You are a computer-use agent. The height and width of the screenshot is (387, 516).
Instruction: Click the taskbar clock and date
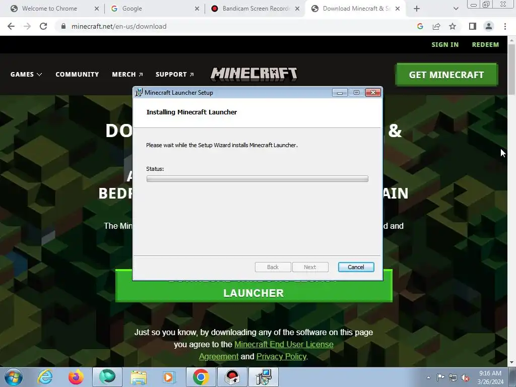[490, 377]
